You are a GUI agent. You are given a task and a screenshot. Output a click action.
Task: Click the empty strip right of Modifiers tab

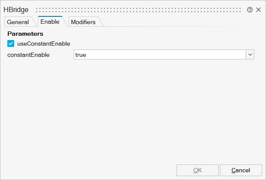click(181, 22)
